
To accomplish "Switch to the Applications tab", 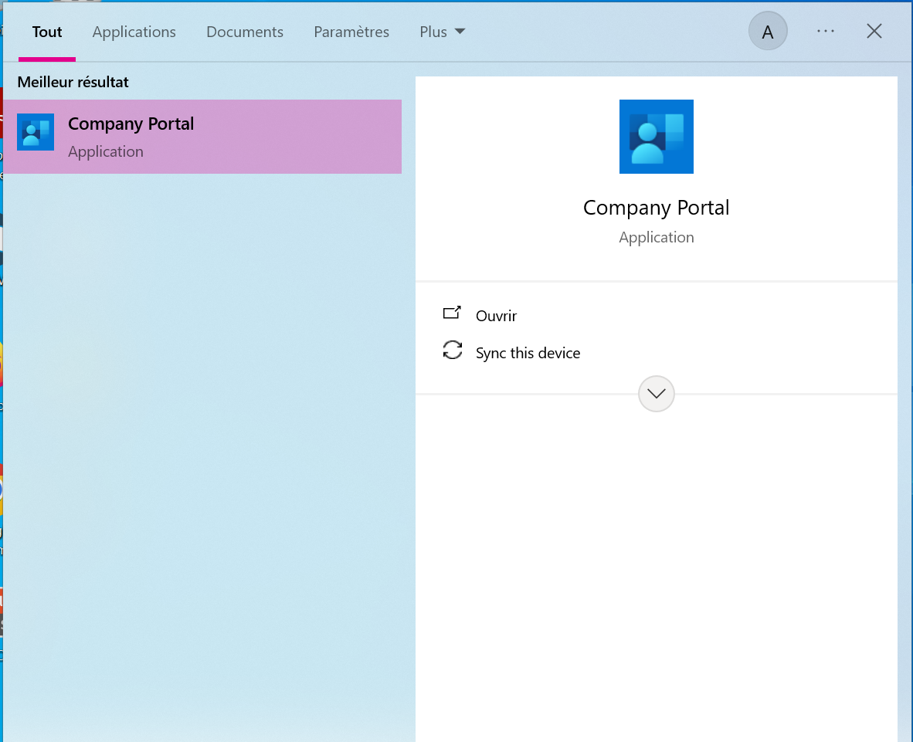I will [134, 32].
